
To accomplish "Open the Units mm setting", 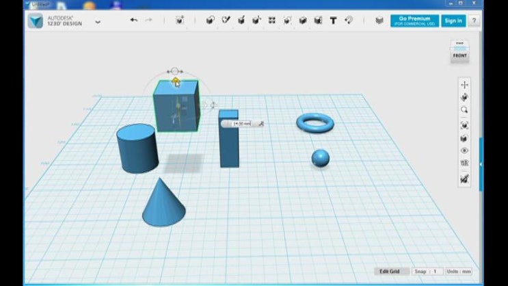I will click(459, 272).
